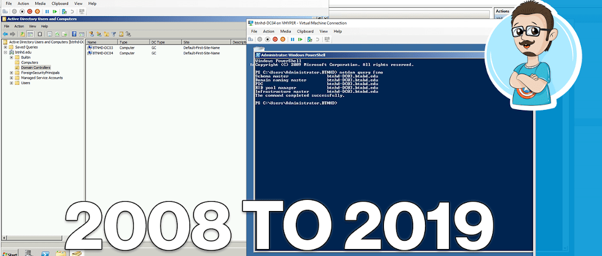Image resolution: width=602 pixels, height=256 pixels.
Task: Click Revert icon in btnhd-DC04 VM toolbar
Action: click(x=317, y=39)
